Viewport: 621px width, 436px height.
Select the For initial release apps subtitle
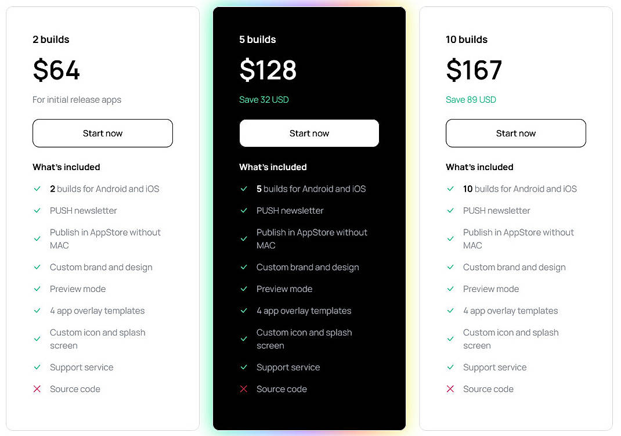[77, 99]
